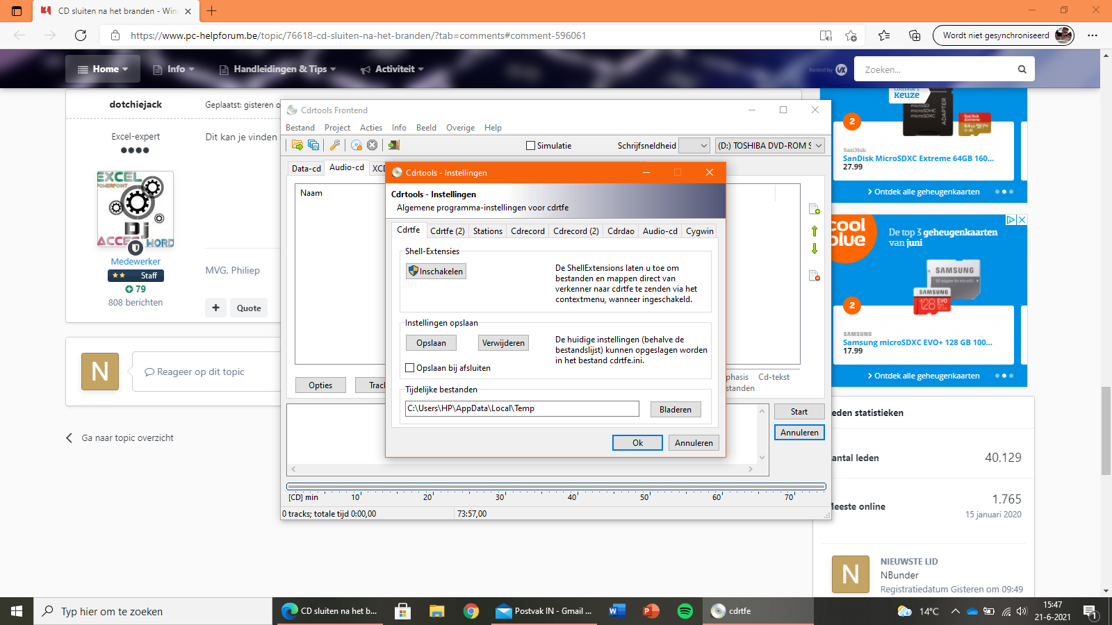Screen dimensions: 1112x625
Task: Switch to the Cdrtfe (2) settings tab
Action: point(448,231)
